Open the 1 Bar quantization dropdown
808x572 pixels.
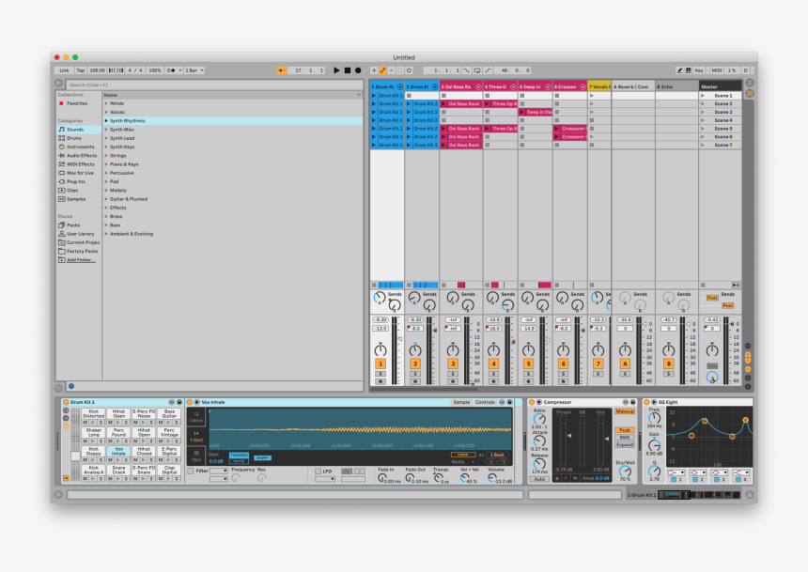coord(194,70)
